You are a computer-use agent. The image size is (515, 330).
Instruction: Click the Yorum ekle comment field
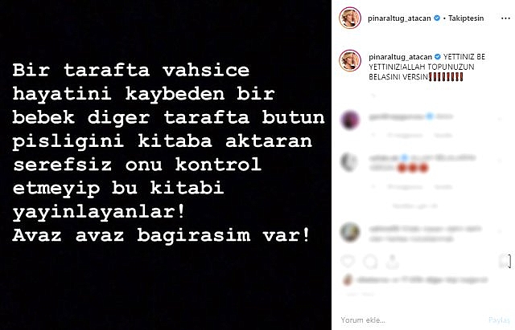[410, 320]
